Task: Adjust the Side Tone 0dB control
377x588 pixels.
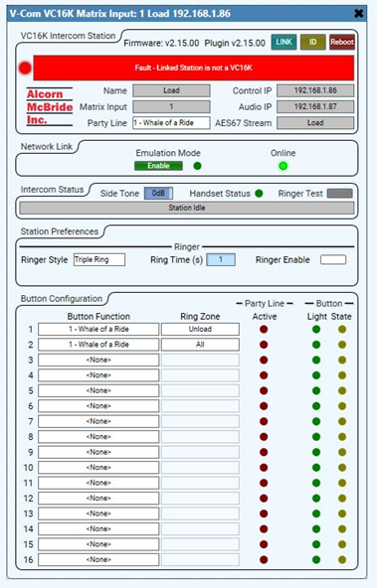Action: (158, 193)
